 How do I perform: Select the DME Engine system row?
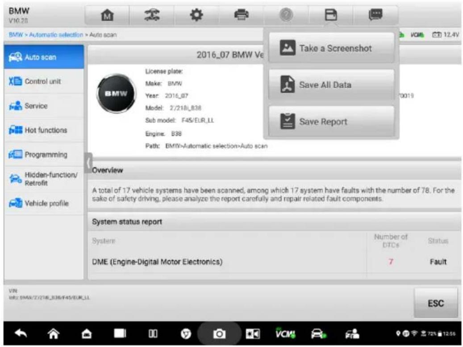coord(274,262)
